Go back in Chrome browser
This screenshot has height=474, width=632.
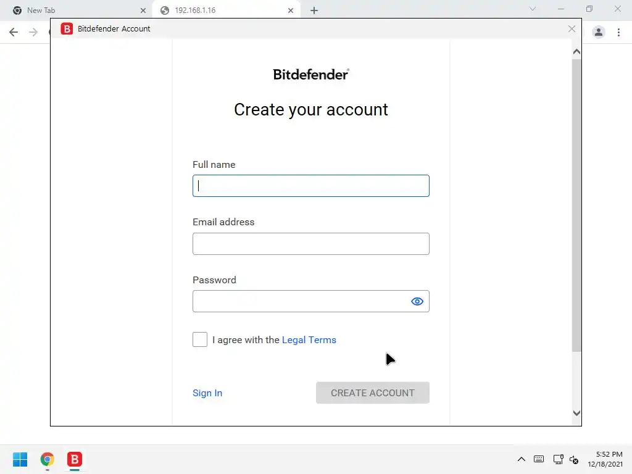pos(14,32)
